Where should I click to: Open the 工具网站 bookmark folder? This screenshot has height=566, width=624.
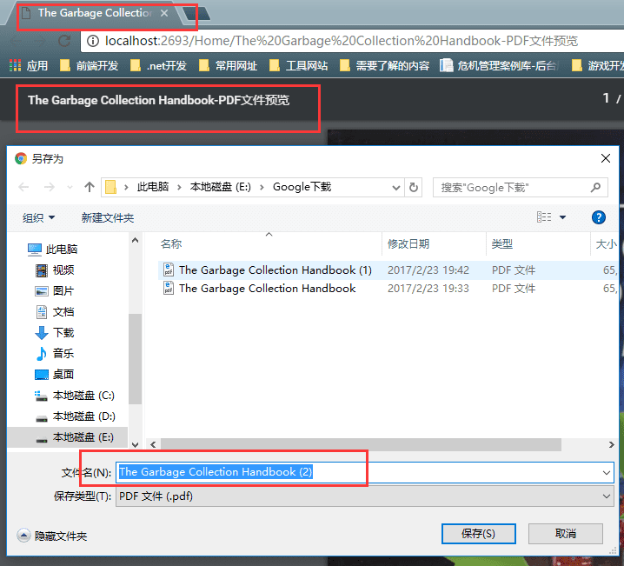[298, 65]
